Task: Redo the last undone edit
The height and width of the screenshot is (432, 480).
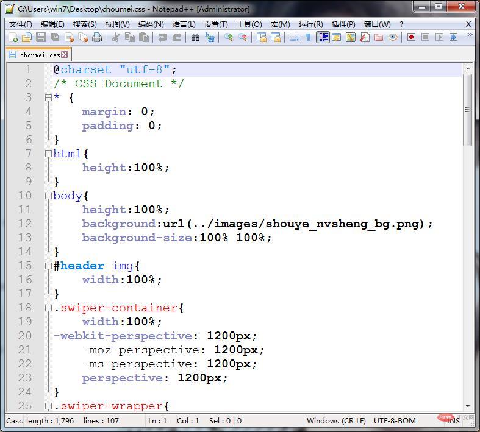Action: pyautogui.click(x=177, y=37)
